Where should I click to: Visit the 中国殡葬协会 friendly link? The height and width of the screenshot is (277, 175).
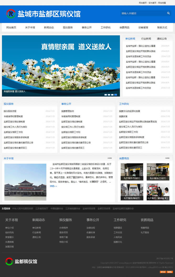57,208
